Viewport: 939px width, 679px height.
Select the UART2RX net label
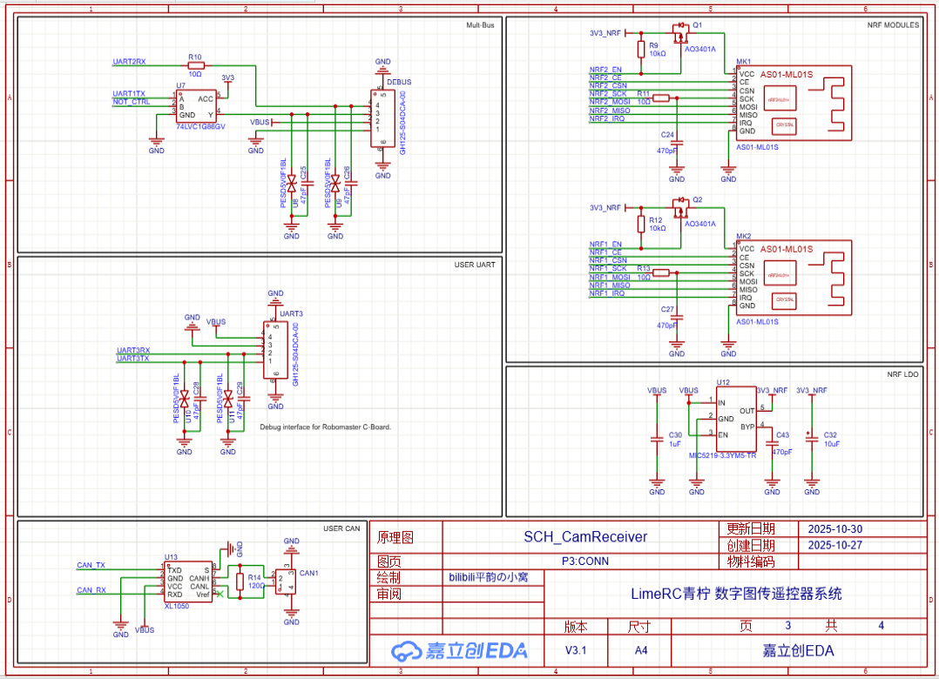tap(130, 62)
